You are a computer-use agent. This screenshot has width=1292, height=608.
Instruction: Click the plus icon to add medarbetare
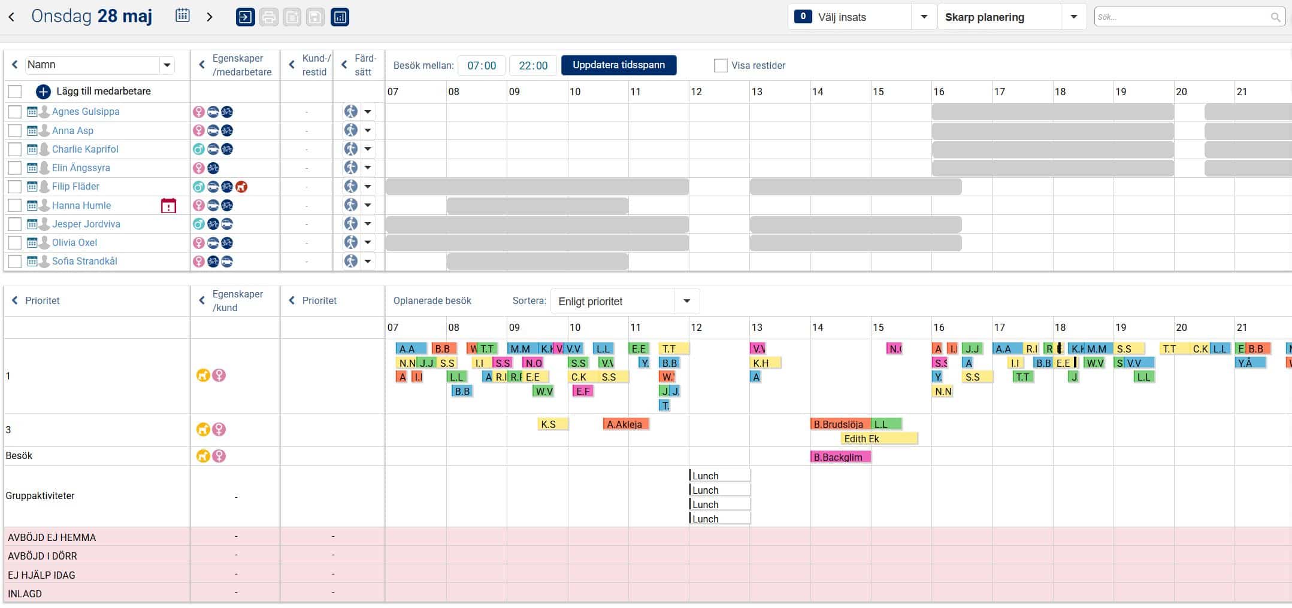[43, 92]
